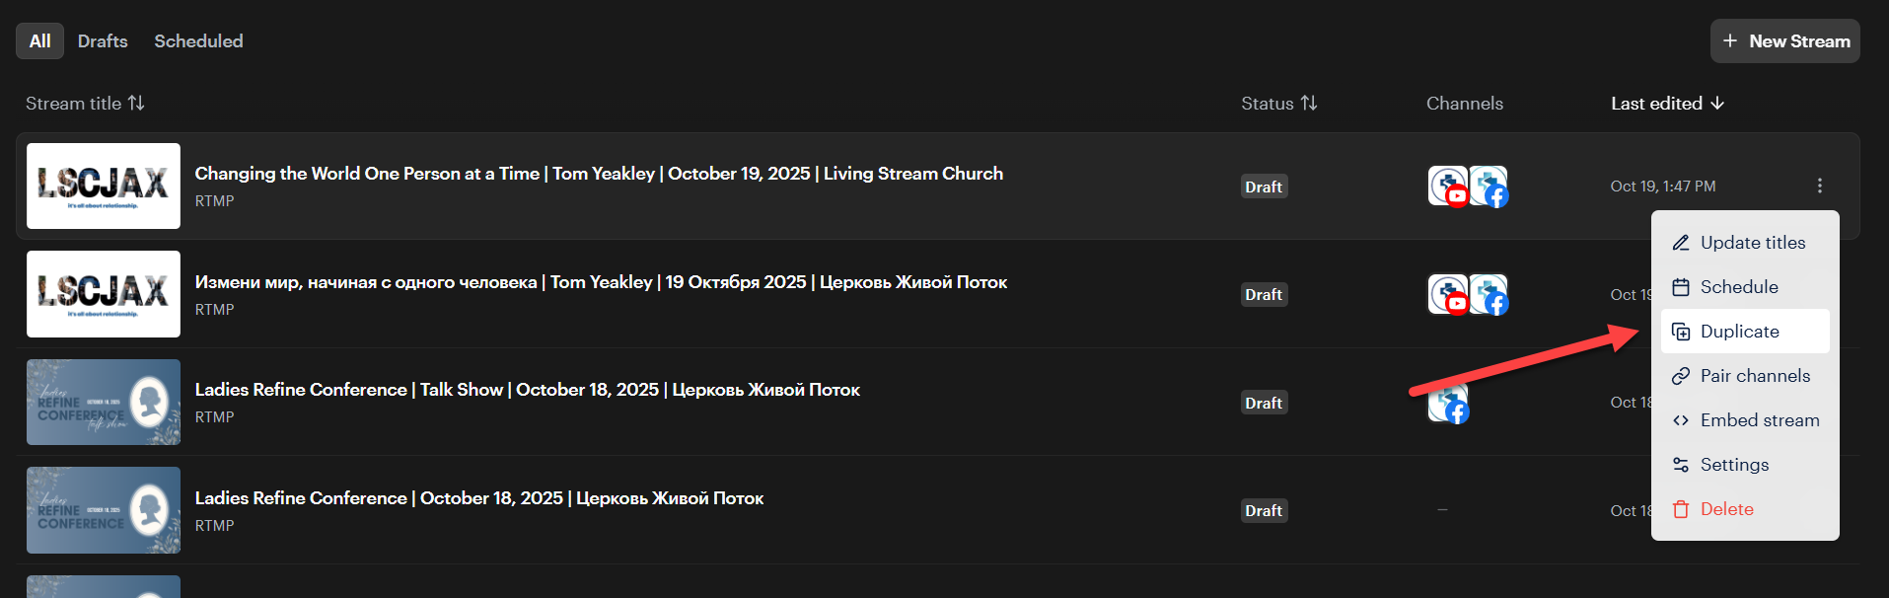
Task: Switch to the Scheduled tab
Action: (198, 41)
